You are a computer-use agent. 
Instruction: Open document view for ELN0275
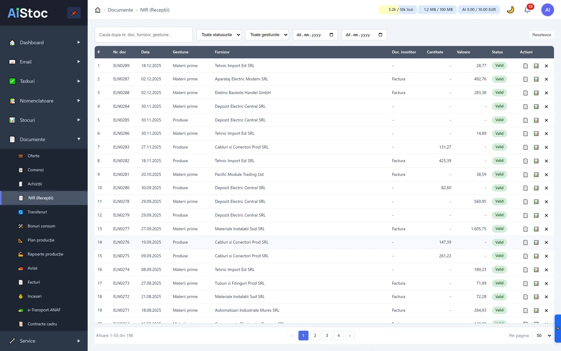525,256
